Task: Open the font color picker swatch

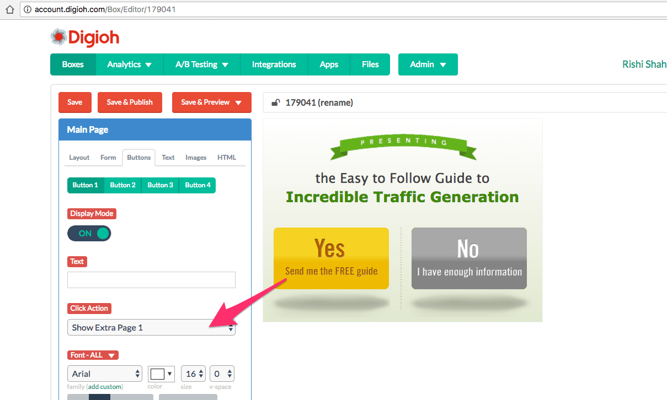Action: (x=162, y=374)
